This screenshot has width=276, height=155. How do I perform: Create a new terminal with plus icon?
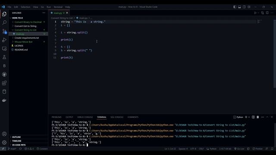[246, 117]
